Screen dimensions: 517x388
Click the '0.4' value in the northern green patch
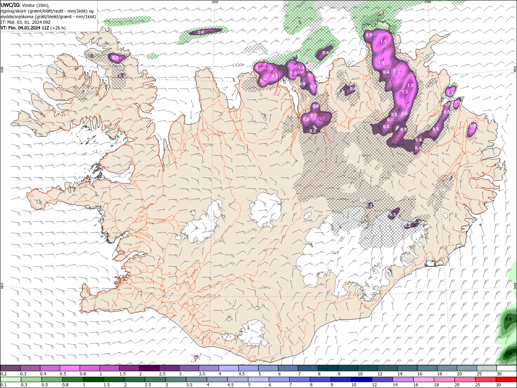pyautogui.click(x=325, y=53)
